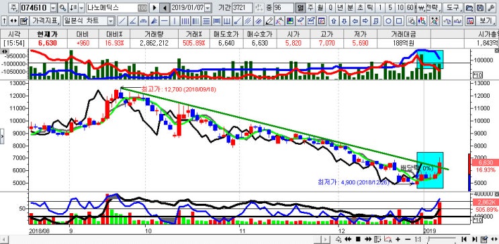Viewport: 499px width, 244px height.
Task: Select the trend line drawing tool
Action: pyautogui.click(x=122, y=21)
